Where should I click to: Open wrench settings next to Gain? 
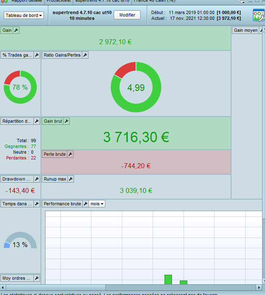[17, 30]
